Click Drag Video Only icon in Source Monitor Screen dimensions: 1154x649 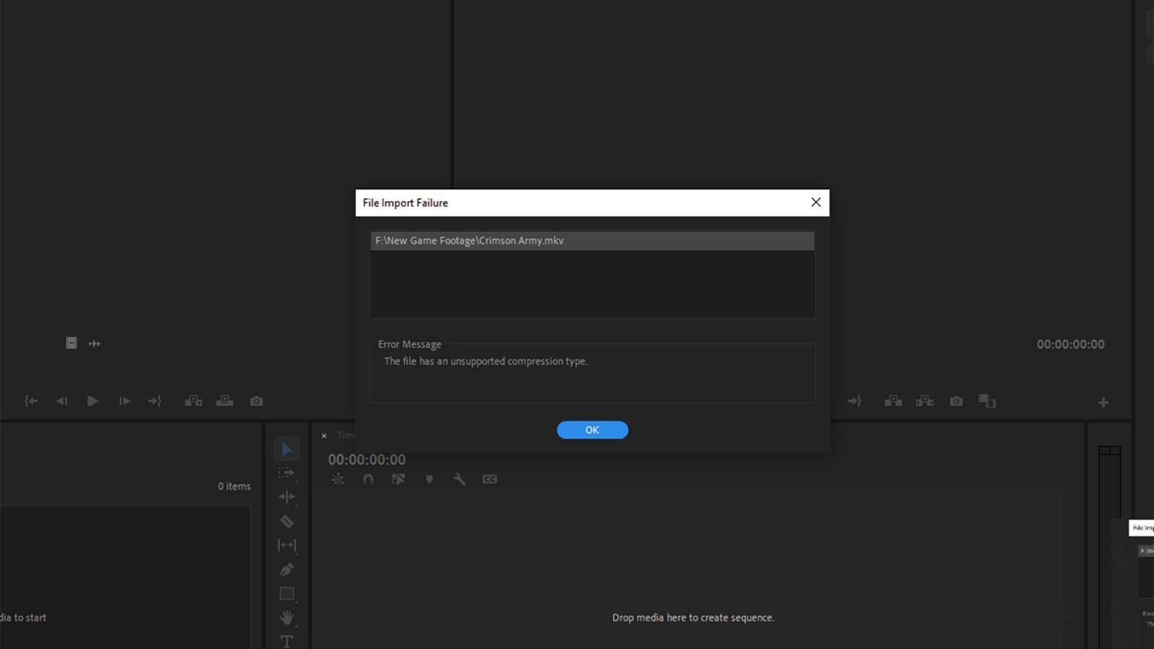click(x=71, y=343)
